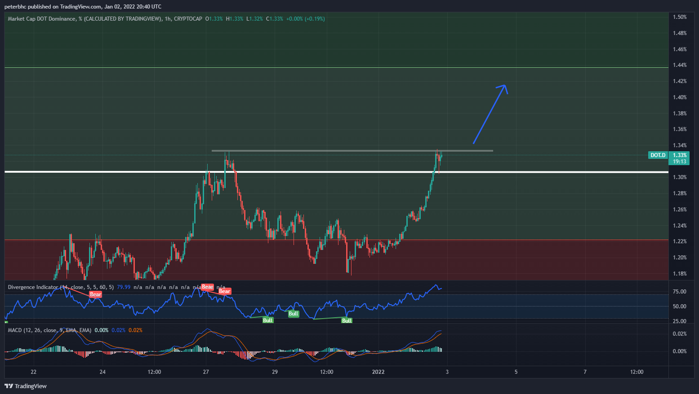Click the High value H1.33% in legend

[234, 19]
